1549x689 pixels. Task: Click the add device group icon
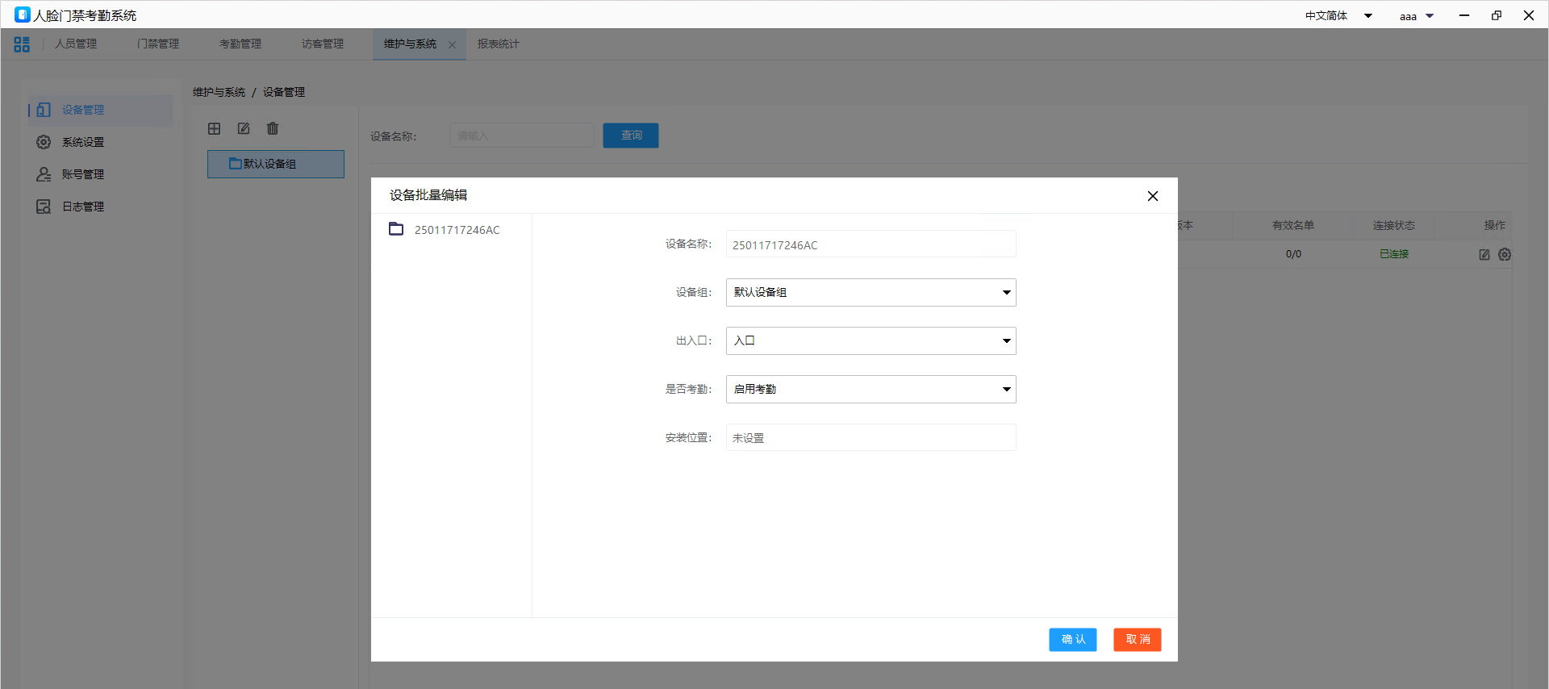click(x=215, y=129)
